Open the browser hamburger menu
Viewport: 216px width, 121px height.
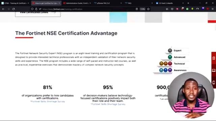(213, 9)
